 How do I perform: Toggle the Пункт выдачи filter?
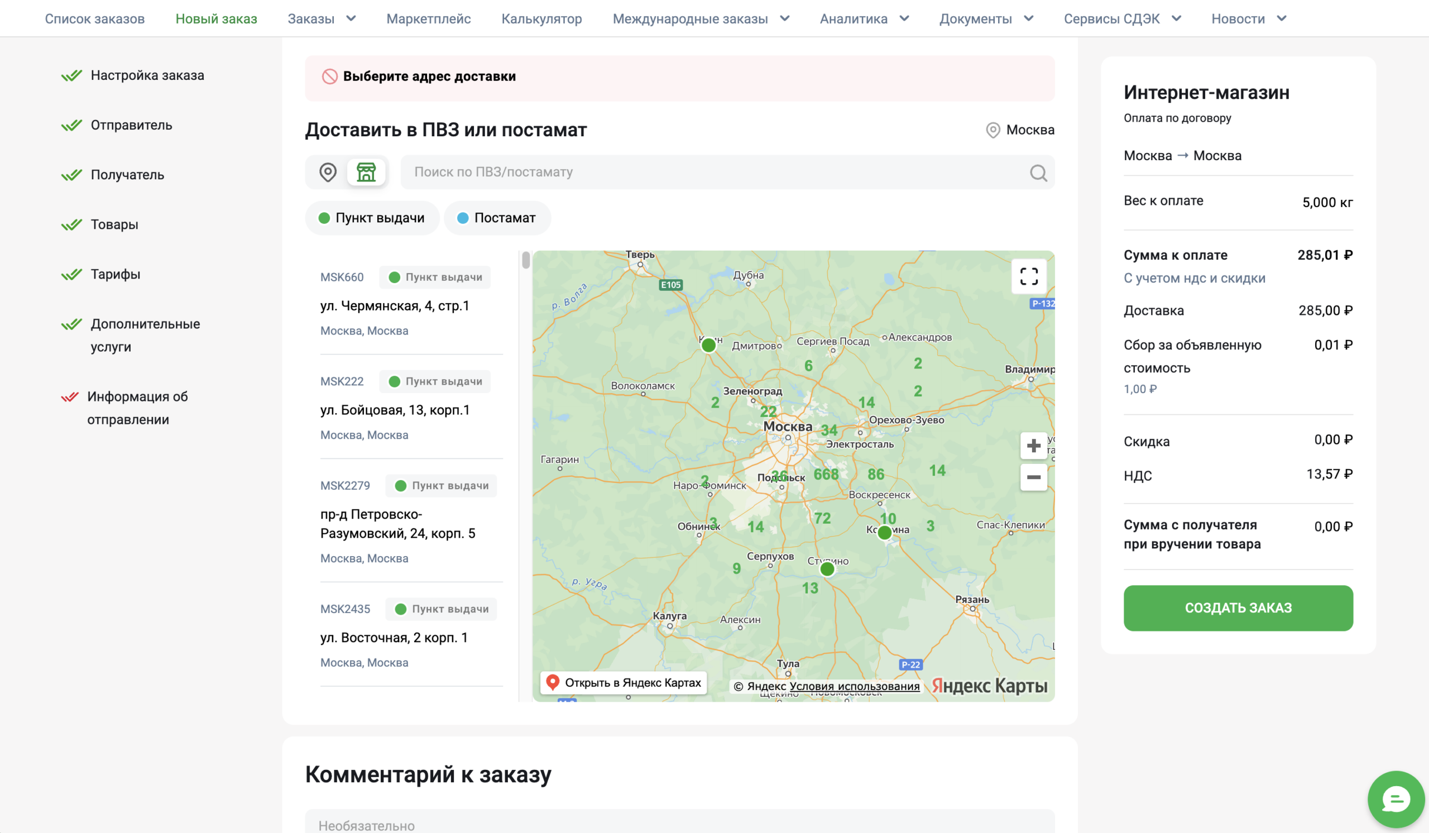click(372, 218)
